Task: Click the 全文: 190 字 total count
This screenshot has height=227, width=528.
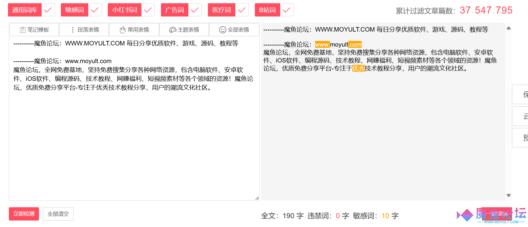Action: pos(282,216)
